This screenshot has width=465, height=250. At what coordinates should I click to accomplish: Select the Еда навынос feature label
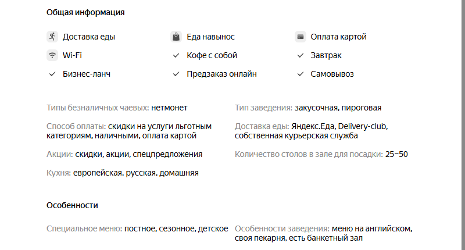pyautogui.click(x=210, y=37)
